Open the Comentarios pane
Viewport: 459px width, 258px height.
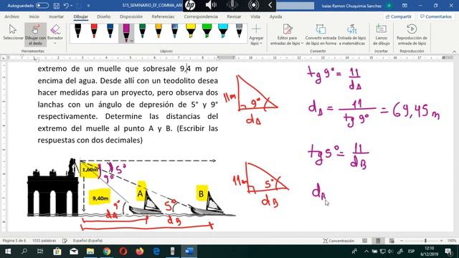(x=436, y=16)
